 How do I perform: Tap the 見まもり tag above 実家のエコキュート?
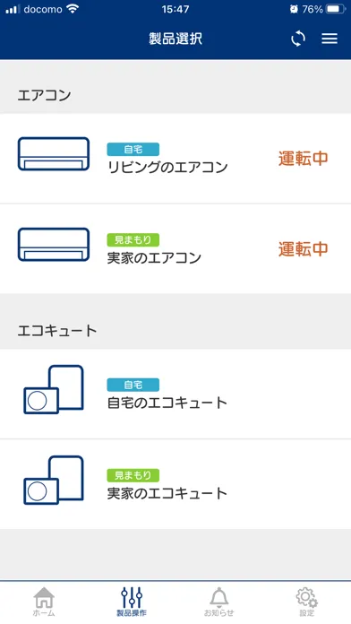coord(133,475)
